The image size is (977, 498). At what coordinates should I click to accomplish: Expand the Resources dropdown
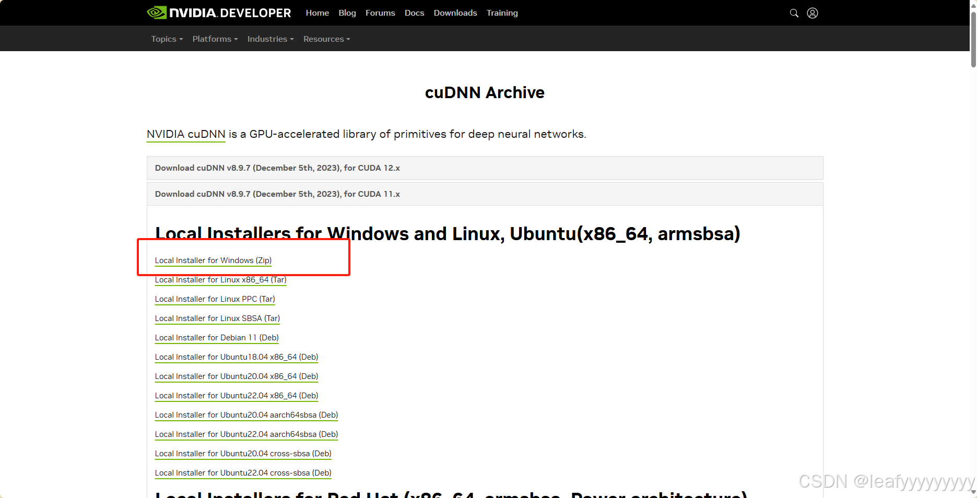click(327, 39)
